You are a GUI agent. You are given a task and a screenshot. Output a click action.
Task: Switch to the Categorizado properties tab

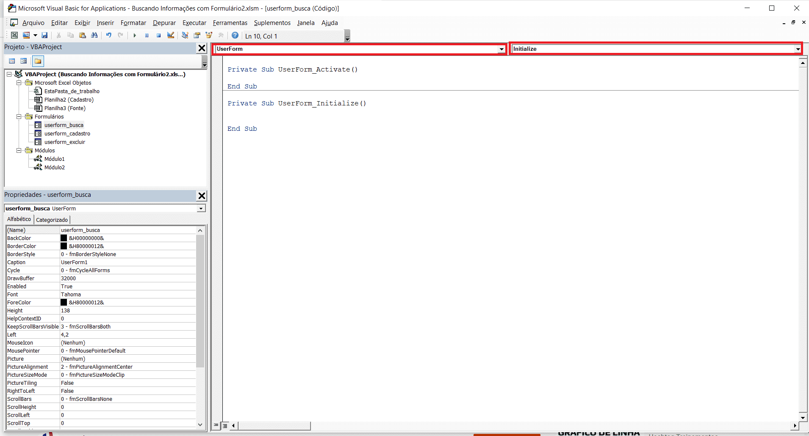(52, 220)
